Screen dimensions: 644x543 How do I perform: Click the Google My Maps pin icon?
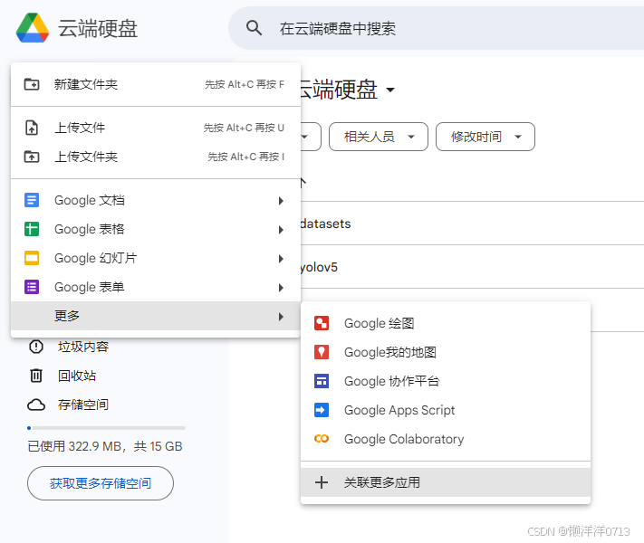point(322,352)
